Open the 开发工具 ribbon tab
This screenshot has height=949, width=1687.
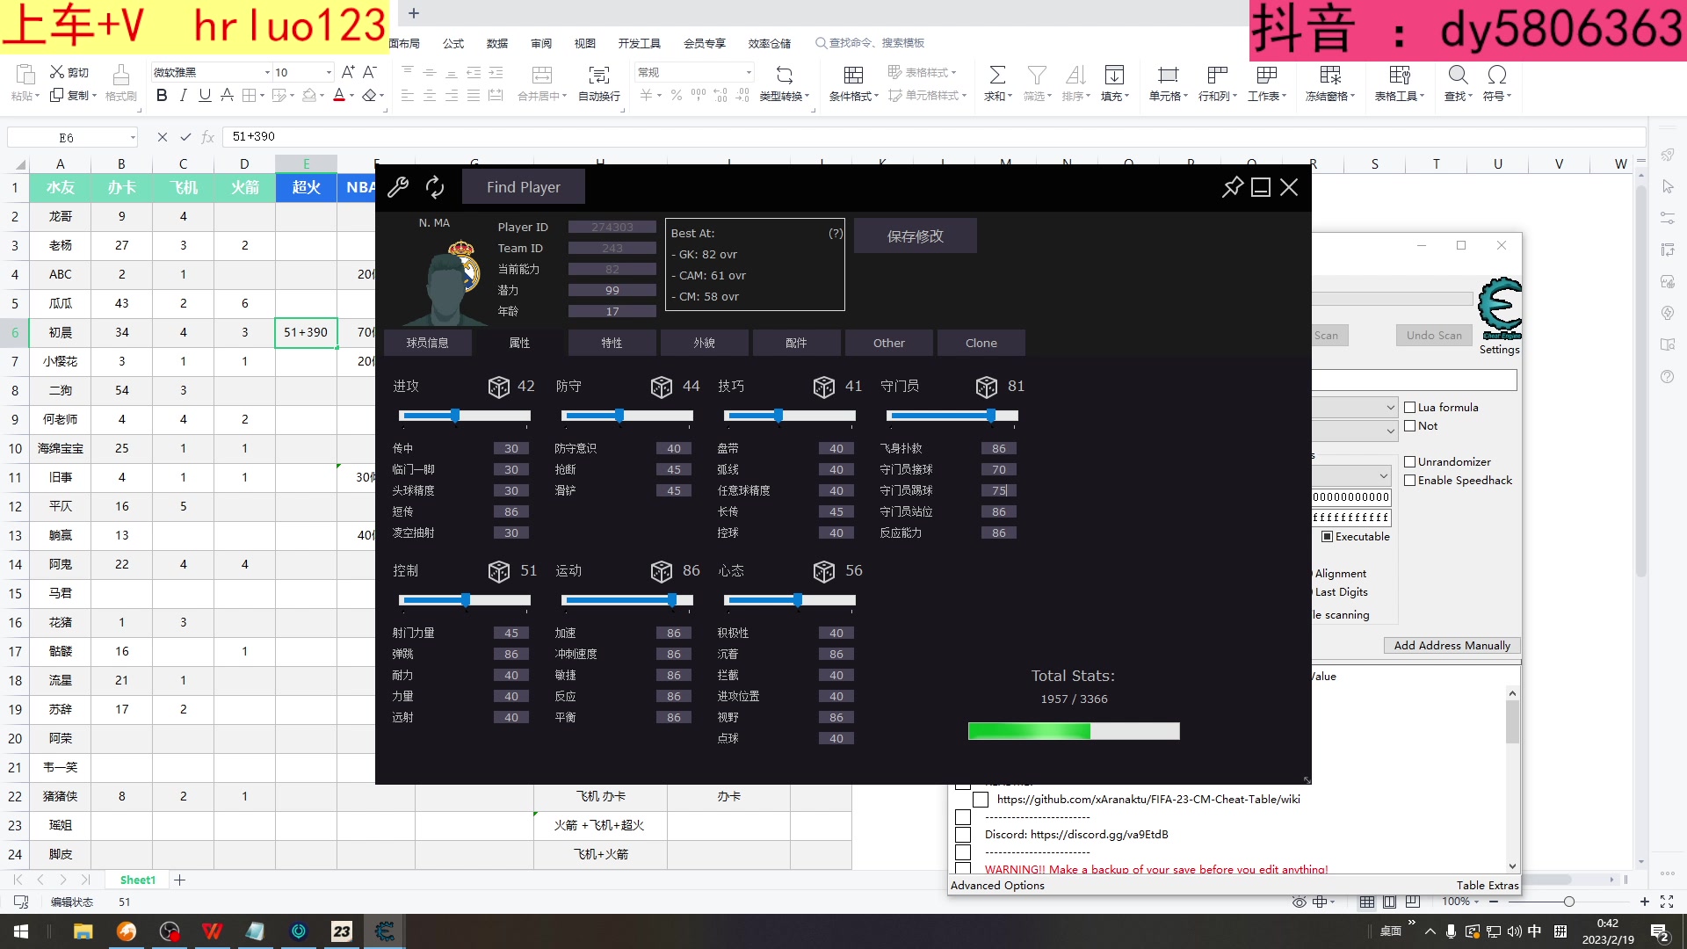point(639,43)
